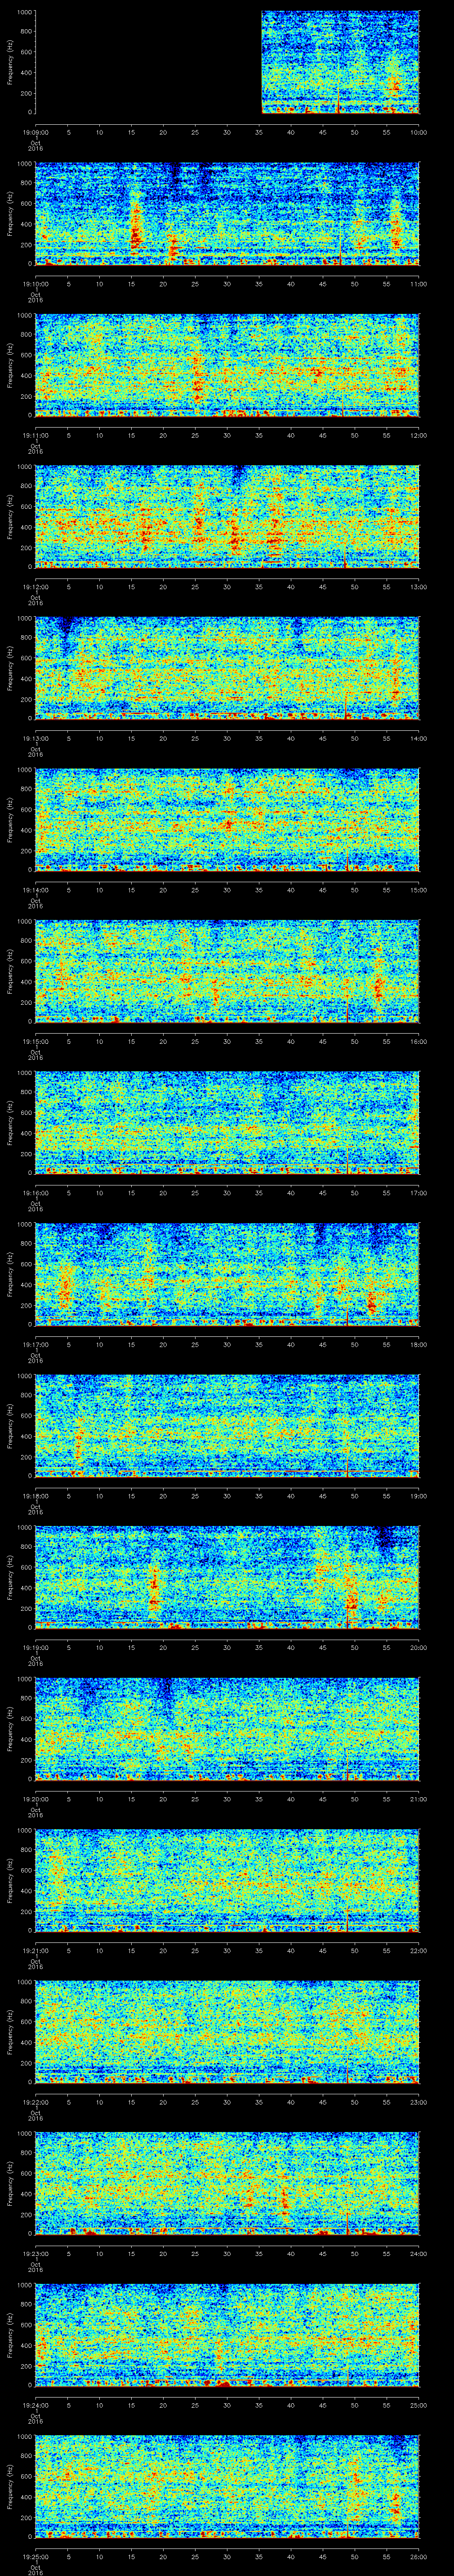
Task: Click the 19:14:00 start time label
Action: (35, 890)
